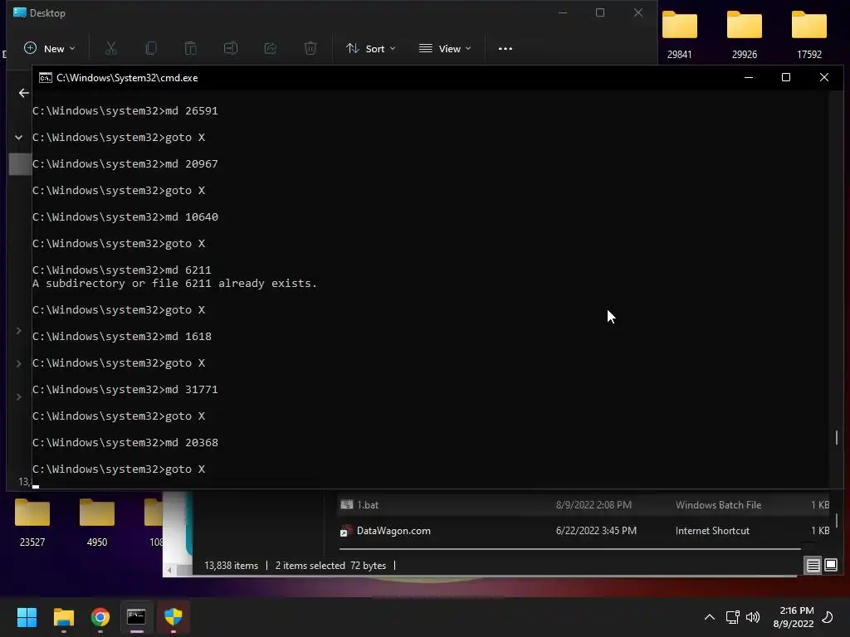Click the Desktop title of Explorer window
The image size is (850, 637).
pos(47,13)
